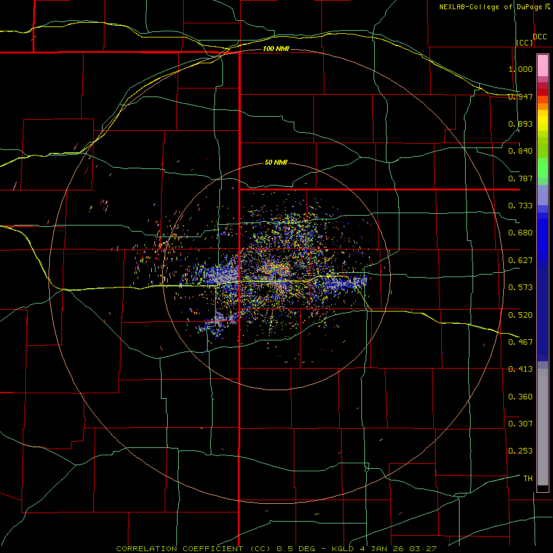Click the 0.627 color scale value
553x553 pixels.
(x=520, y=261)
